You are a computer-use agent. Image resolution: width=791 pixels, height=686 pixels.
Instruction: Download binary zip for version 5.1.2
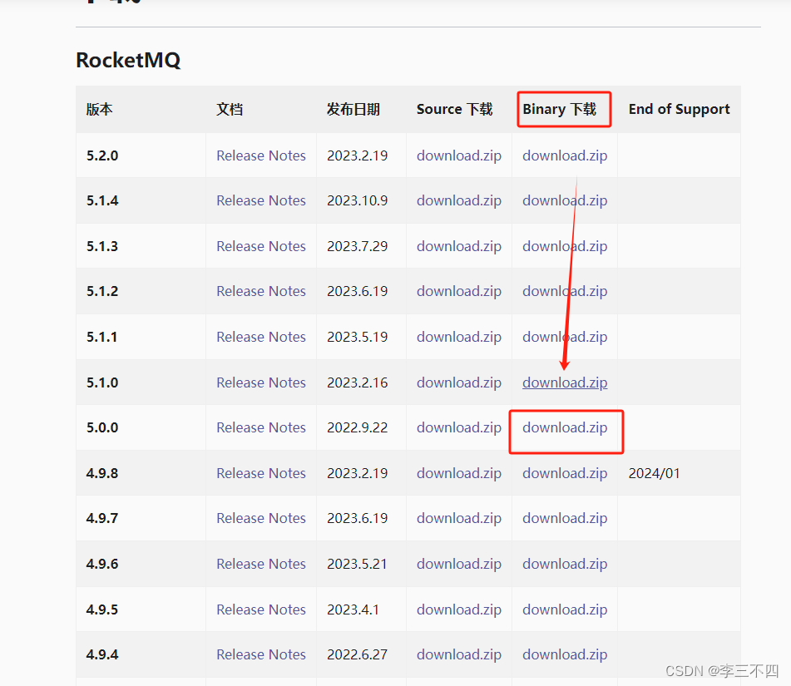(565, 291)
